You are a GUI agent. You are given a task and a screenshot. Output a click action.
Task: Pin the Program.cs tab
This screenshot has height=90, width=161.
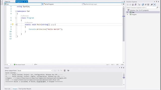(x=25, y=2)
